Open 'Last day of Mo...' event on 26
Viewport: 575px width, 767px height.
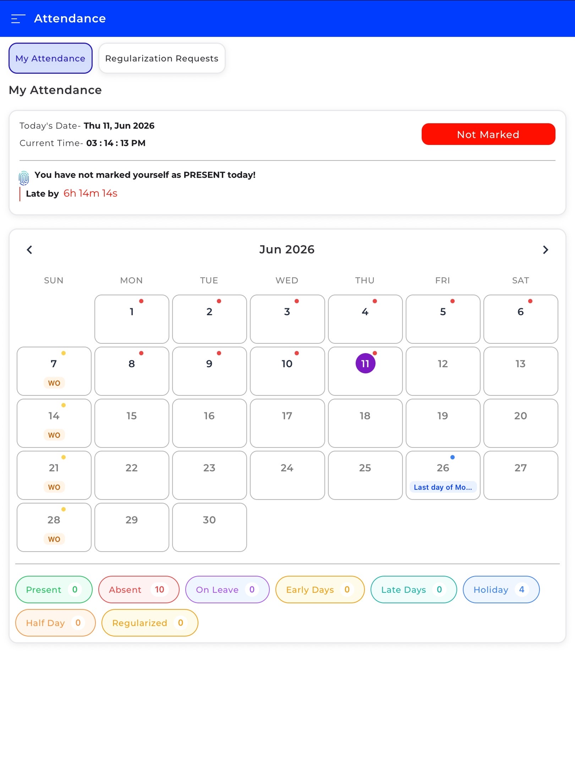click(x=443, y=487)
